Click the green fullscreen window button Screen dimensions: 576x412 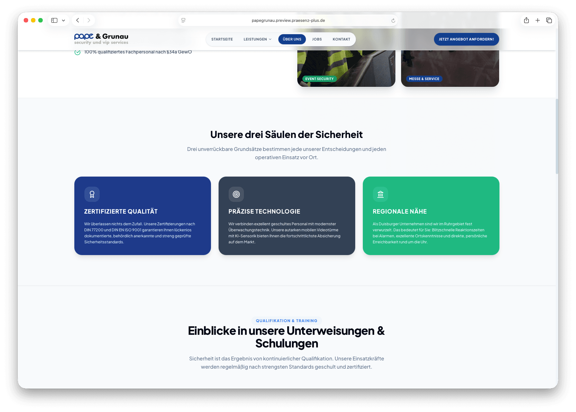pyautogui.click(x=40, y=20)
